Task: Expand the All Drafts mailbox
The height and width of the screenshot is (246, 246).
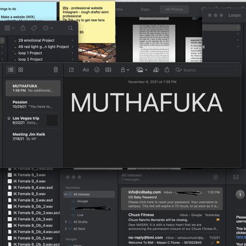Action: 66,222
